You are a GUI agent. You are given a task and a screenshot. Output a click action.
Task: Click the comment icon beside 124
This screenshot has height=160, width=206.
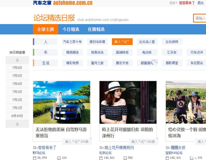(59, 158)
